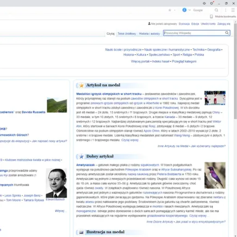The image size is (237, 237).
Task: Open Nauki społeczne i humanistyczne portal
Action: pyautogui.click(x=167, y=50)
